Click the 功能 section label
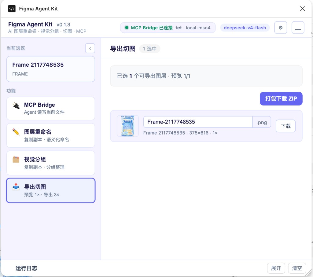Image resolution: width=313 pixels, height=277 pixels. (11, 91)
